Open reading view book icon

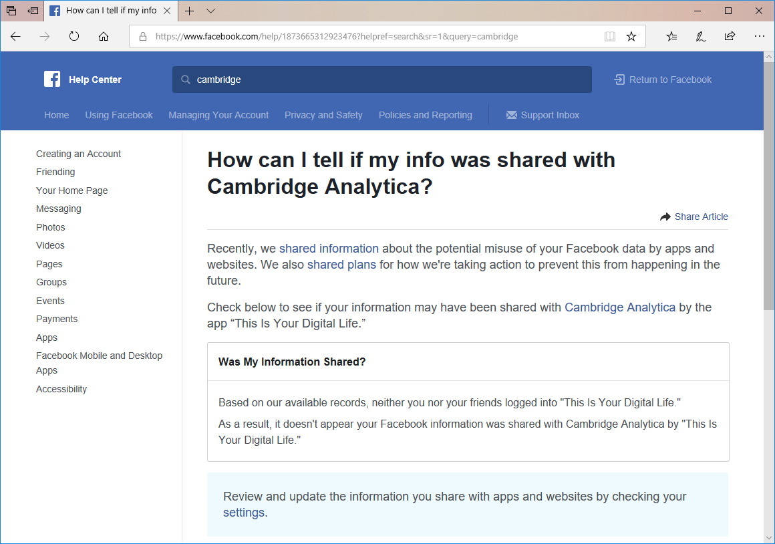(x=610, y=36)
